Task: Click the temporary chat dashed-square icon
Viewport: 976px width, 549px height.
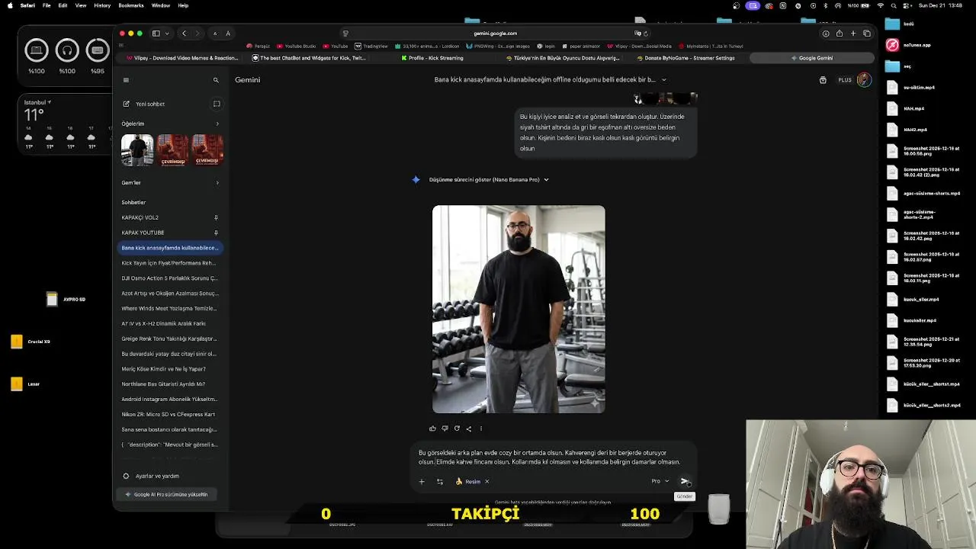Action: pyautogui.click(x=217, y=104)
